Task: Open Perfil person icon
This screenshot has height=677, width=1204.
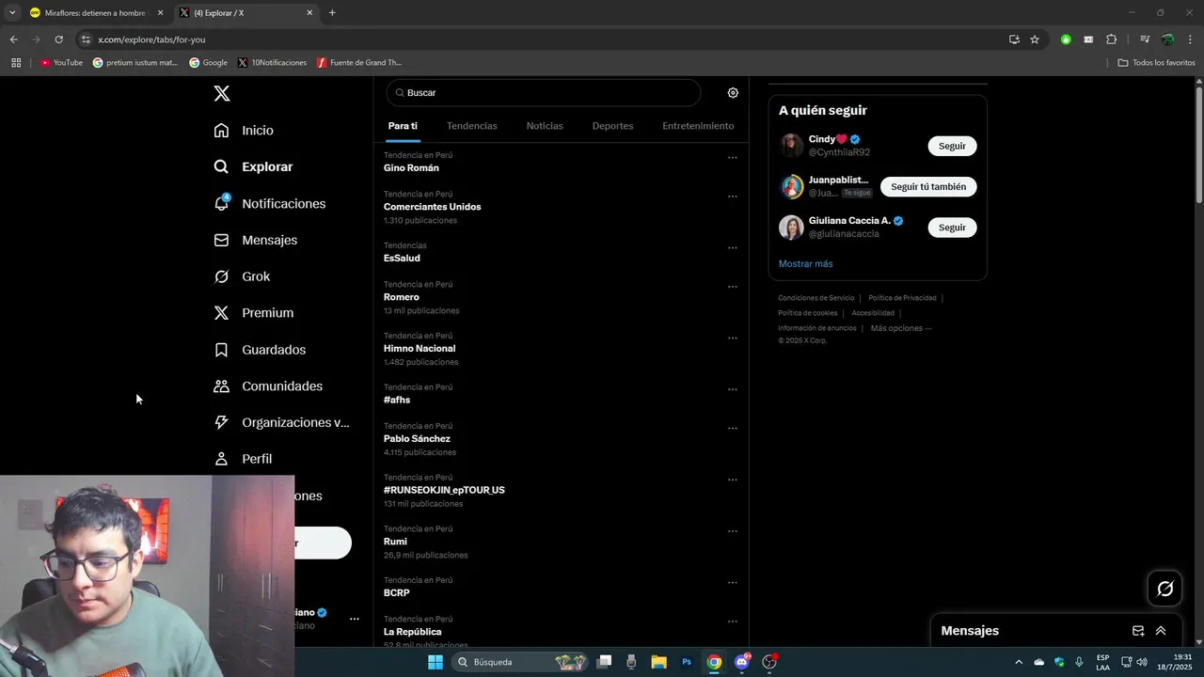Action: pos(221,459)
